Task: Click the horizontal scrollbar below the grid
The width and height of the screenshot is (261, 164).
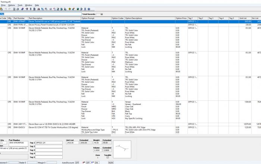Action: [56, 135]
